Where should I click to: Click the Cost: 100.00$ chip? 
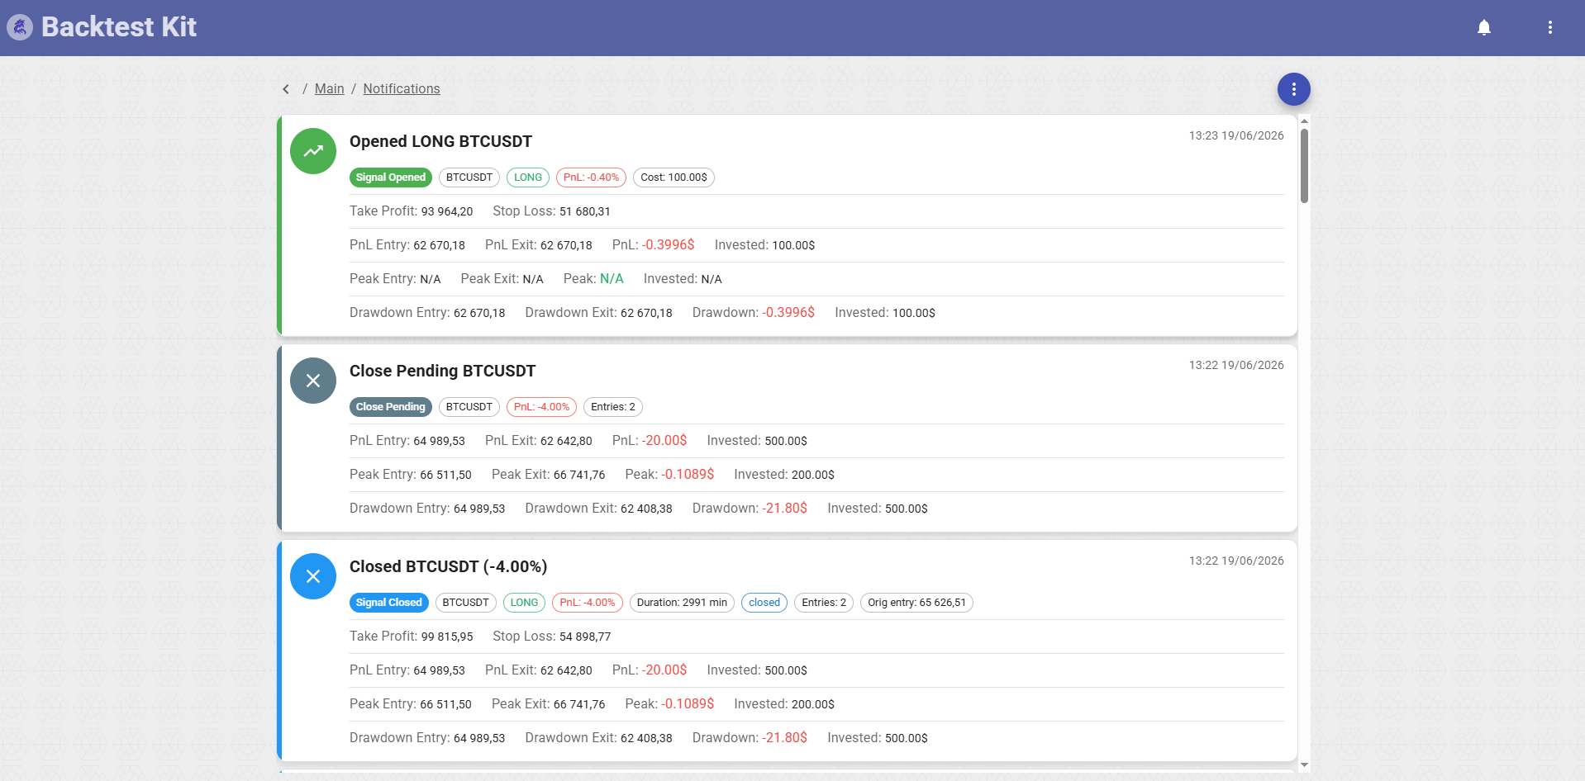tap(674, 177)
